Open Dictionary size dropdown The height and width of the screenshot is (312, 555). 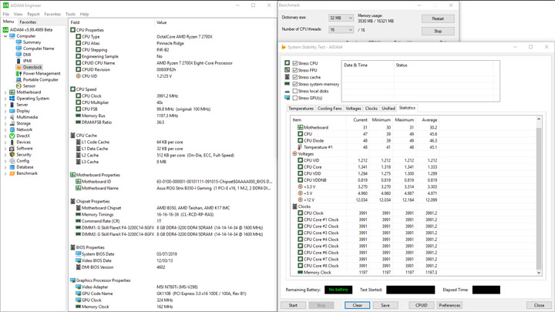(x=341, y=18)
